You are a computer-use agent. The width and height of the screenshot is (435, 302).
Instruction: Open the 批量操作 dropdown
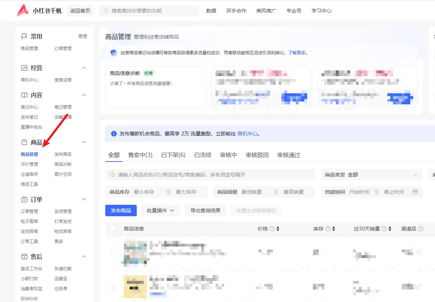coord(160,211)
